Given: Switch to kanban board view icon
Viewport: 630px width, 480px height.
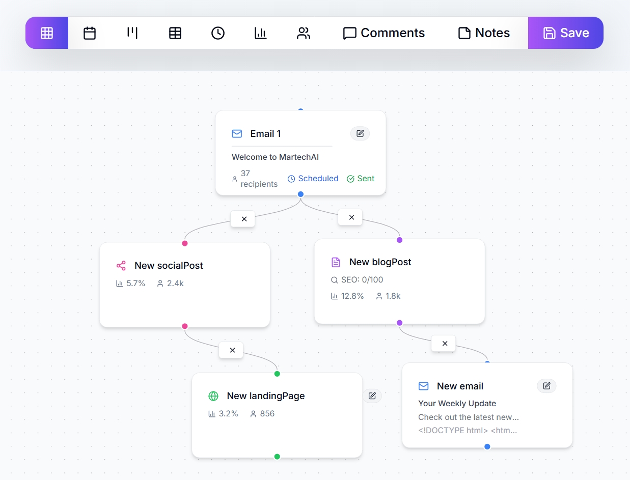Looking at the screenshot, I should click(132, 33).
